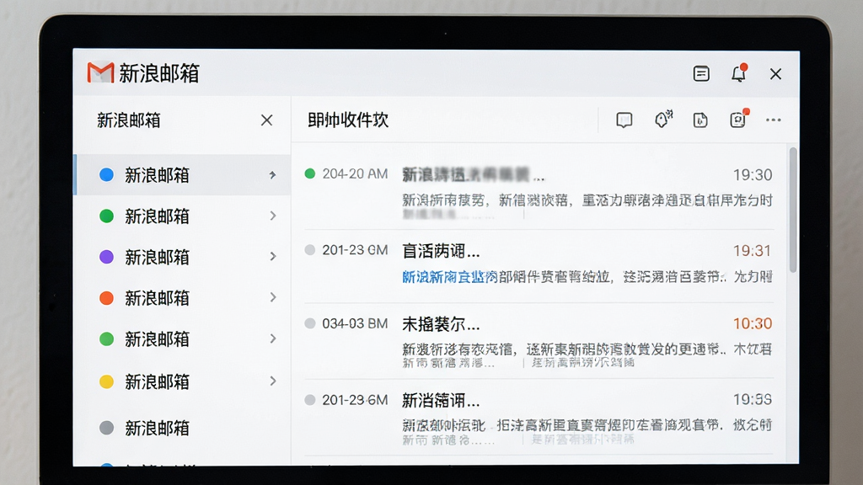863x485 pixels.
Task: Open the email subject beside 201-23 6M
Action: [441, 400]
